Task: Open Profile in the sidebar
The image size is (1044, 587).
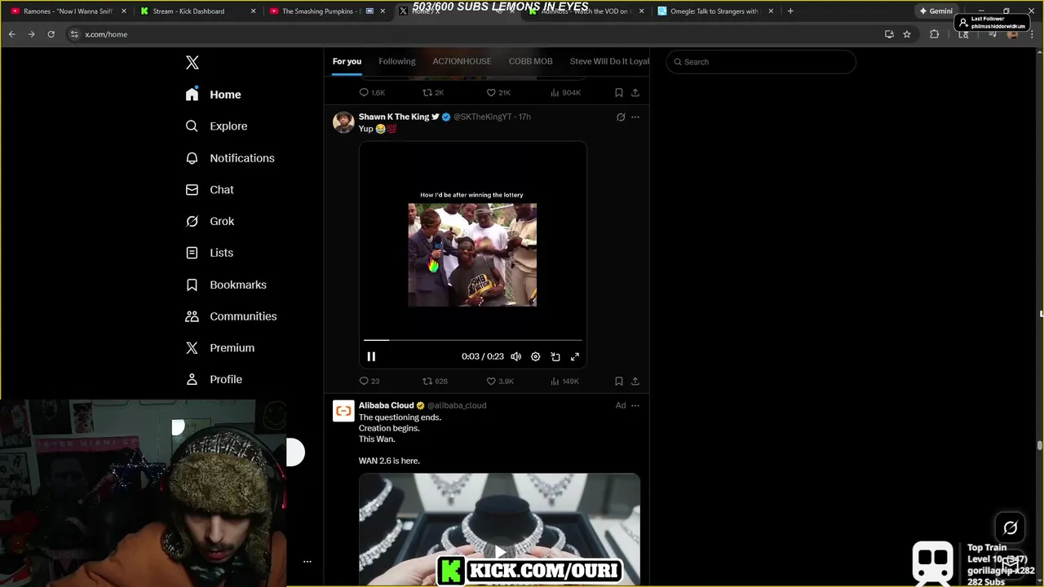Action: coord(214,380)
